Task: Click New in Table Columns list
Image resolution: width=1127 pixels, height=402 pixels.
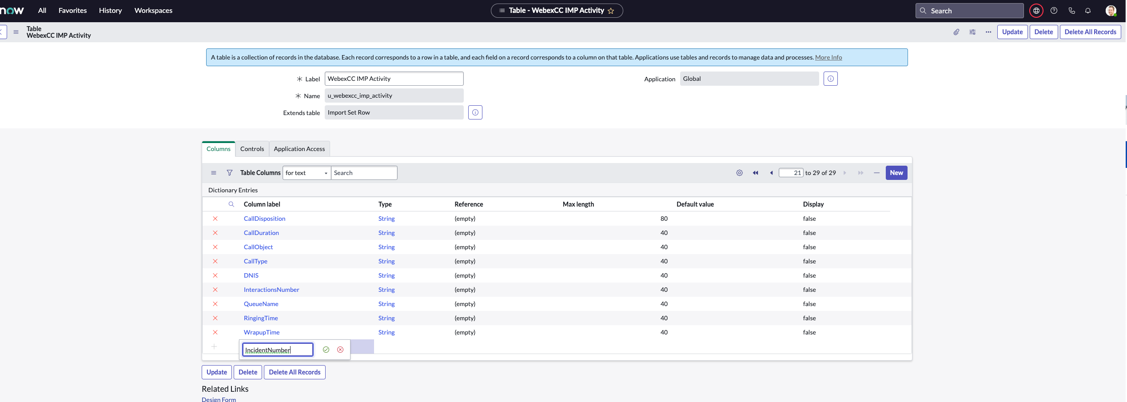Action: 896,173
